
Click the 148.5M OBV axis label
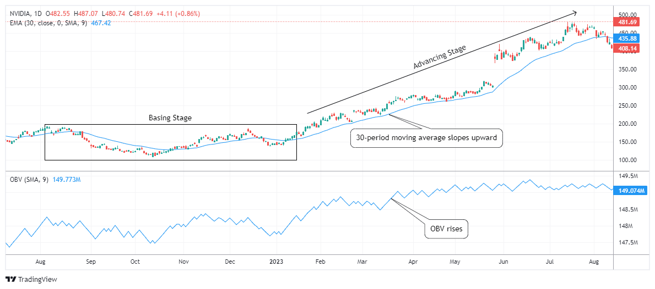628,209
